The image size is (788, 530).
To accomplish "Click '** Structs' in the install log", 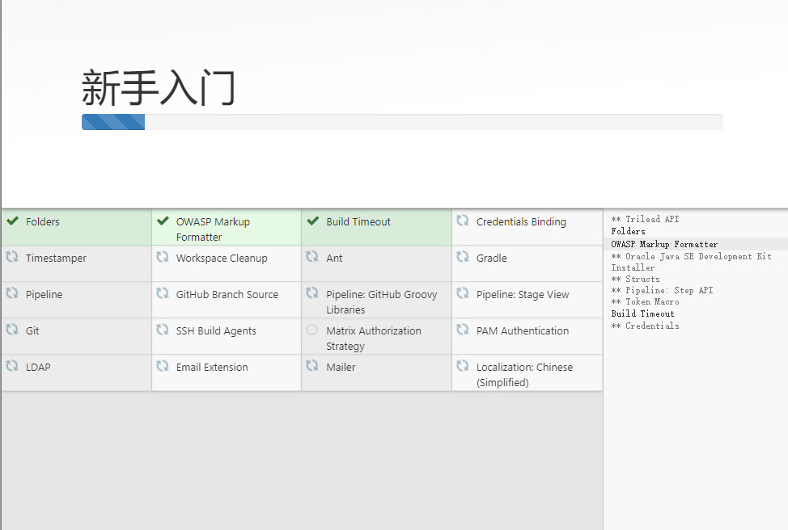I will coord(636,279).
